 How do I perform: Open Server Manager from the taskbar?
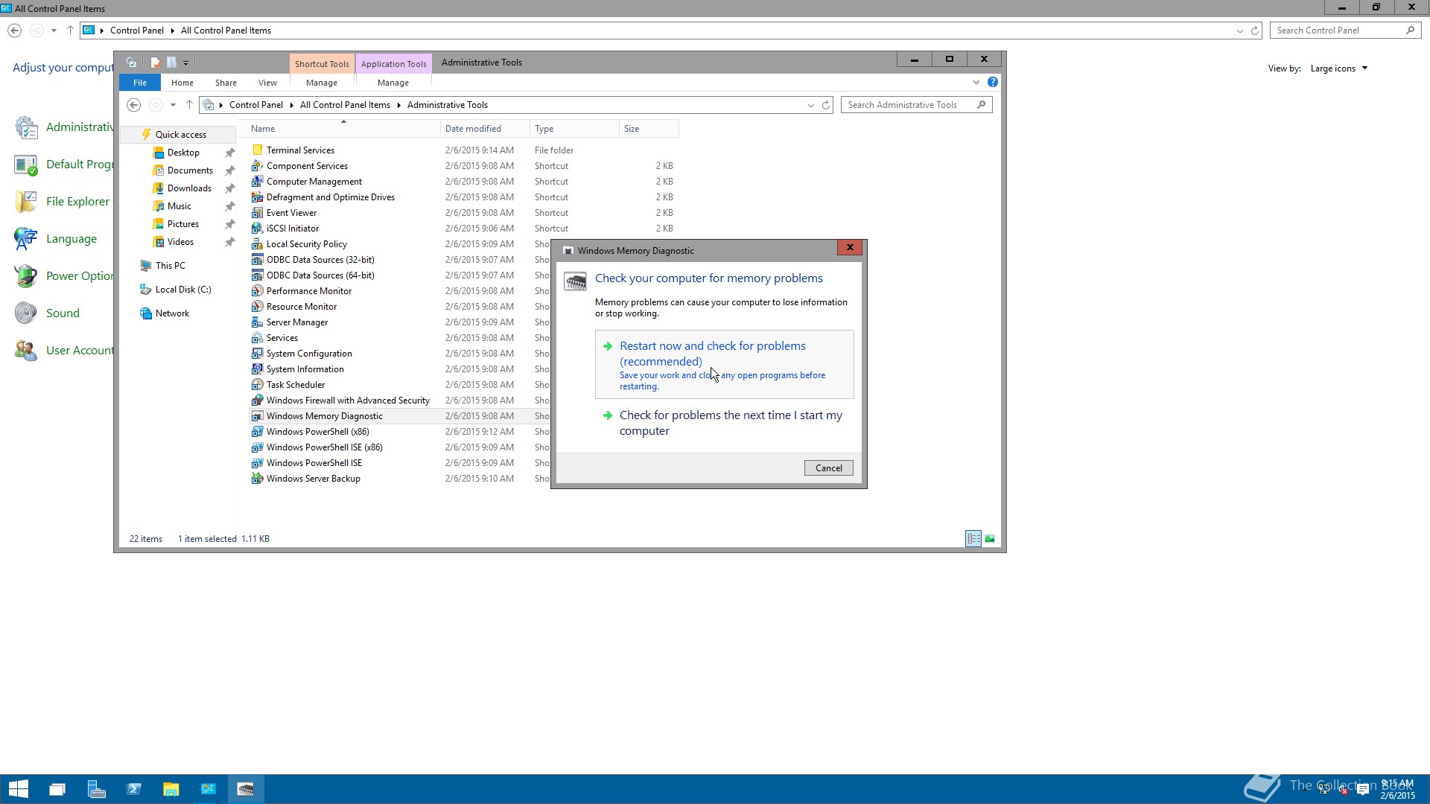pyautogui.click(x=96, y=789)
